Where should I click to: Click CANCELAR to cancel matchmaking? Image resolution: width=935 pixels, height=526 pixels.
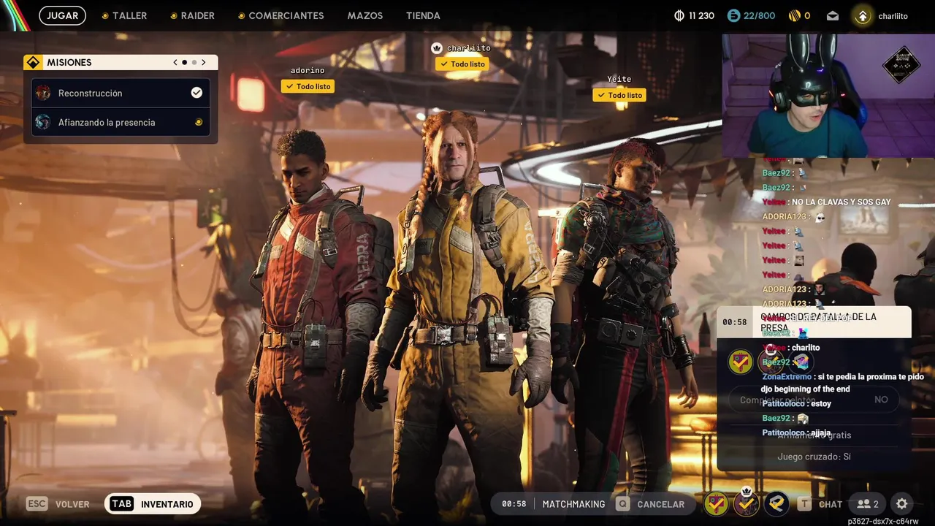coord(661,504)
